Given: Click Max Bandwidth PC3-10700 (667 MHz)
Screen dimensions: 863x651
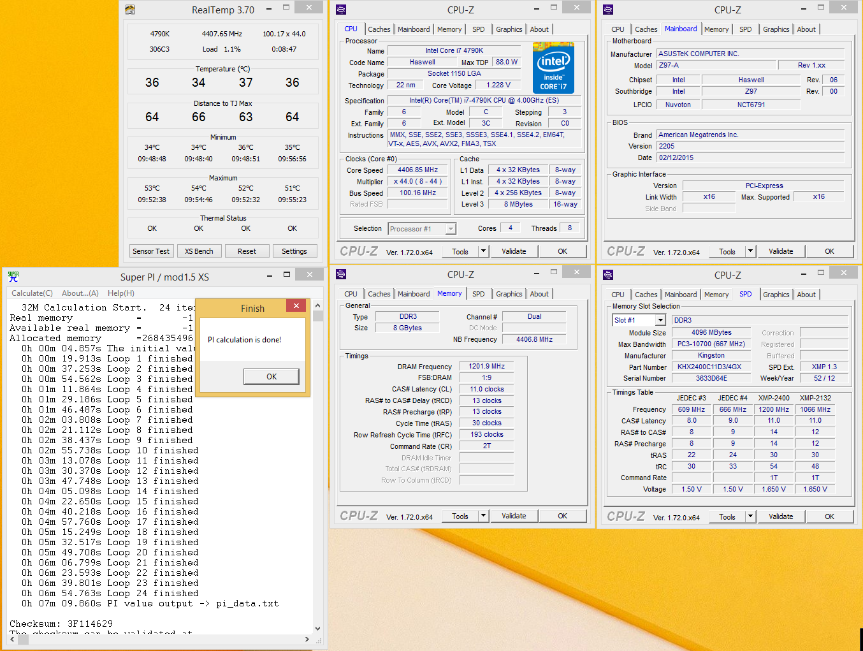Looking at the screenshot, I should point(711,344).
